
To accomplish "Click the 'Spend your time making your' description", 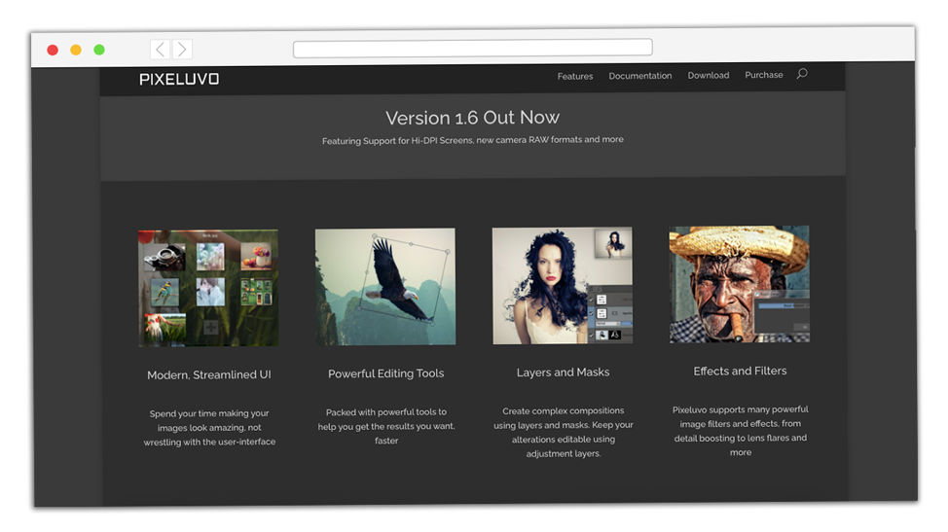I will click(209, 428).
